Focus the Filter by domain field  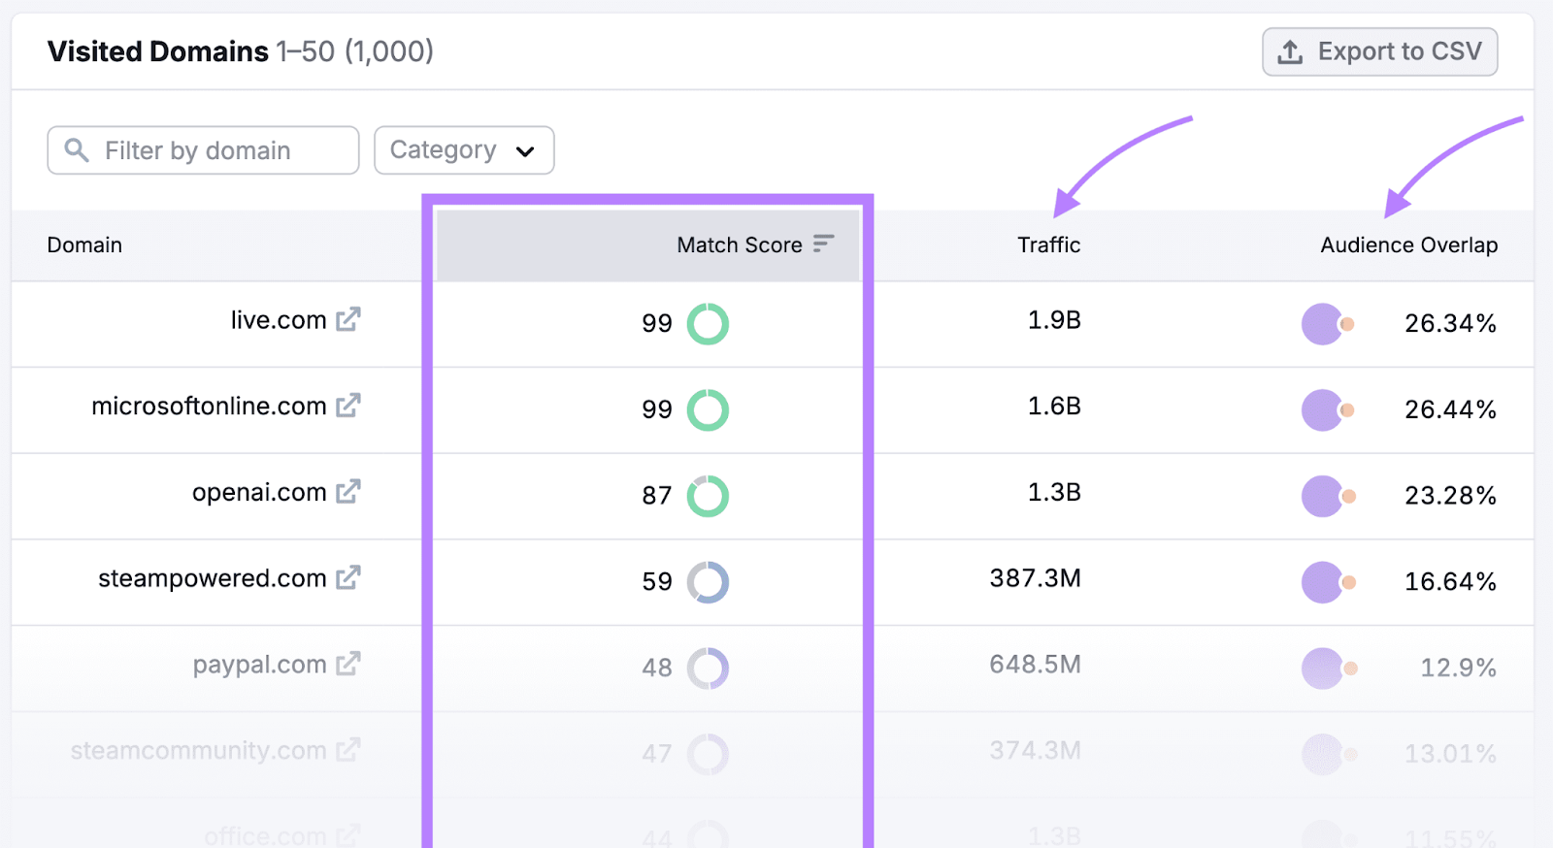[x=203, y=150]
